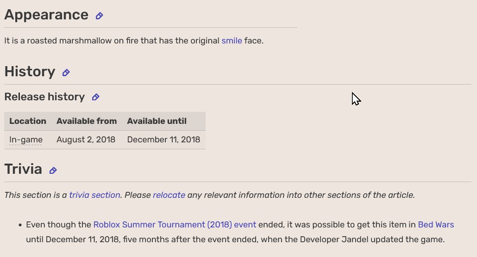Click the History section heading
Viewport: 477px width, 257px height.
click(30, 72)
